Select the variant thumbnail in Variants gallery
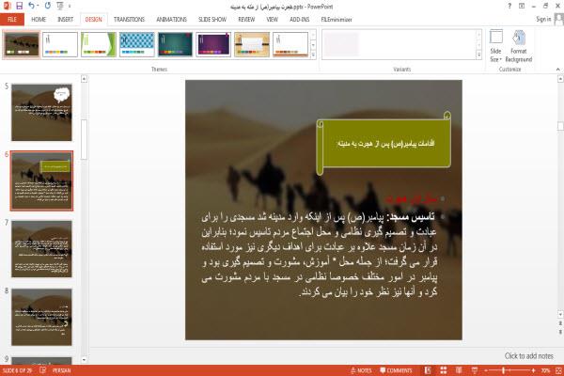Viewport: 564px width, 376px height. pyautogui.click(x=341, y=44)
